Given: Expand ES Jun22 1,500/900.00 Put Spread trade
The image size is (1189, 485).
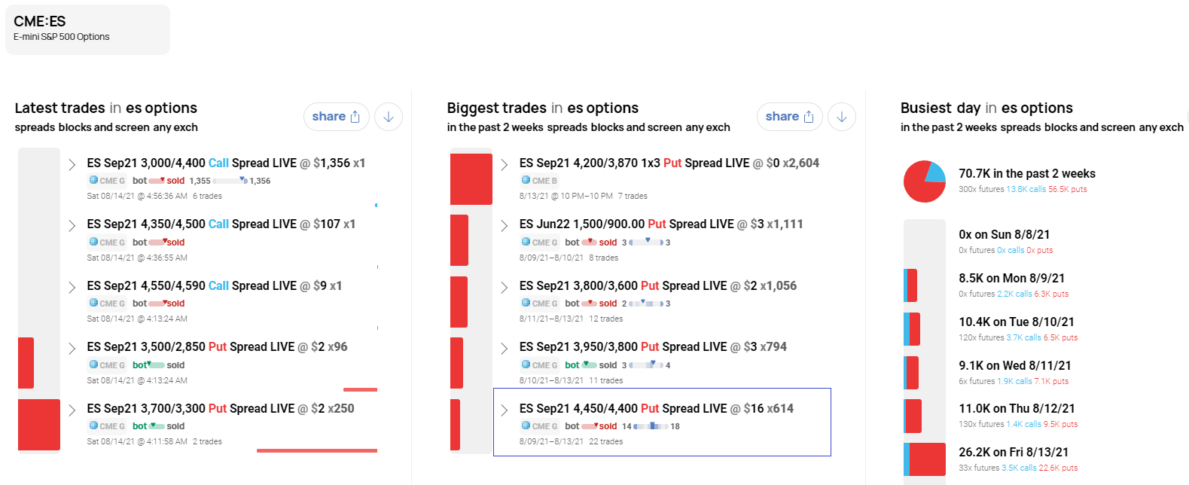Looking at the screenshot, I should click(x=505, y=225).
